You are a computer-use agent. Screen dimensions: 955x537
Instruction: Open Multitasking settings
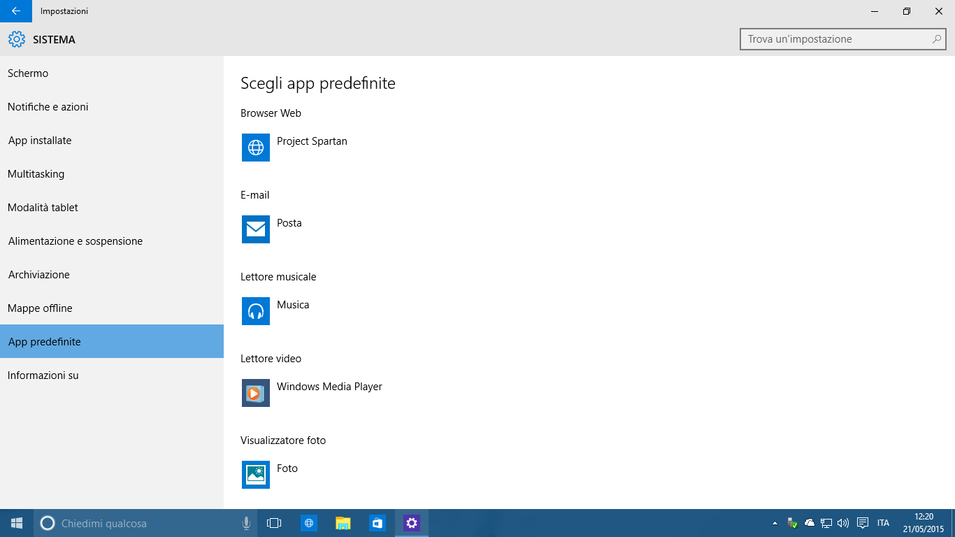tap(112, 174)
